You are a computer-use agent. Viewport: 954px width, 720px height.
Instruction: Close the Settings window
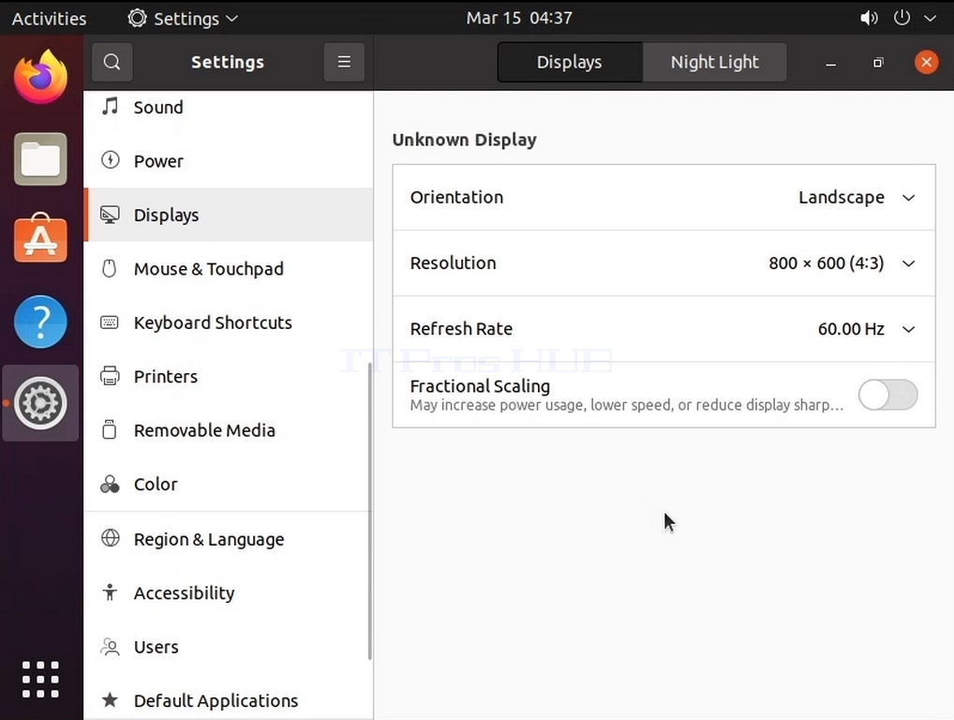926,62
